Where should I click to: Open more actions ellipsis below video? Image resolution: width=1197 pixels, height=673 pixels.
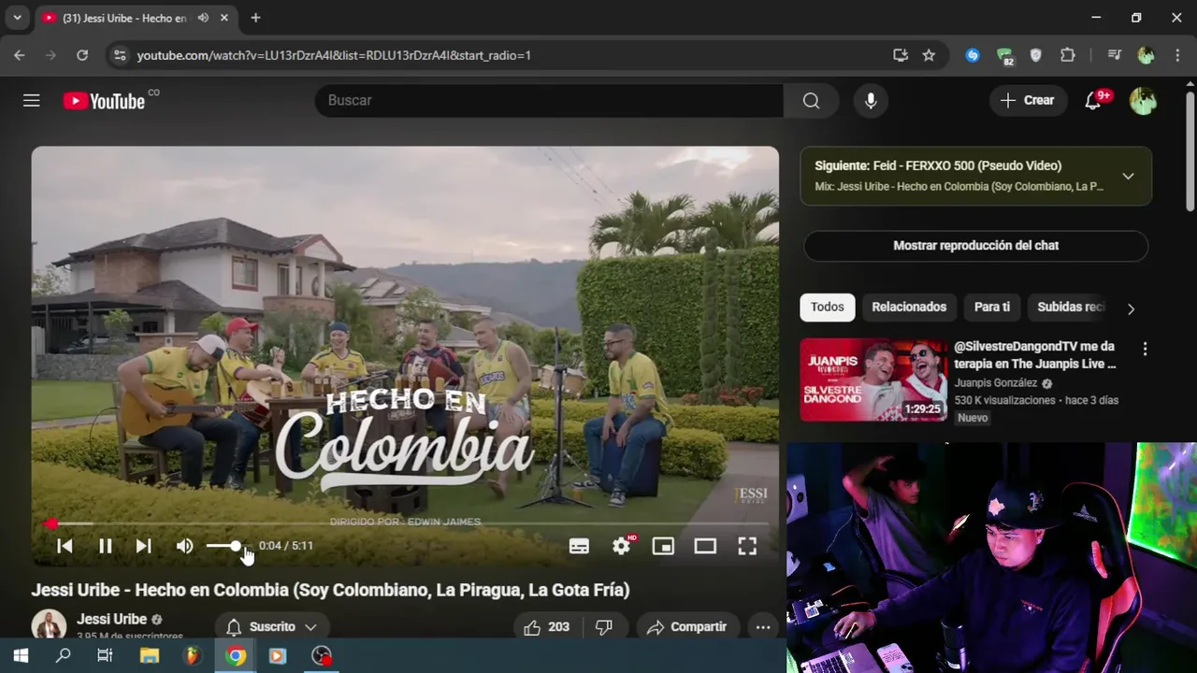click(x=763, y=627)
